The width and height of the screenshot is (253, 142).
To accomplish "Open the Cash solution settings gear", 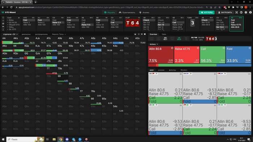I will 19,18.
